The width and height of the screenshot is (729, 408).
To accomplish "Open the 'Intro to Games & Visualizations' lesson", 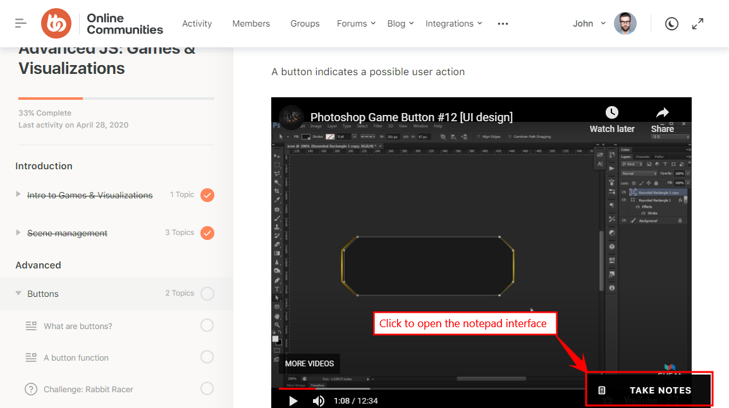I will 89,195.
